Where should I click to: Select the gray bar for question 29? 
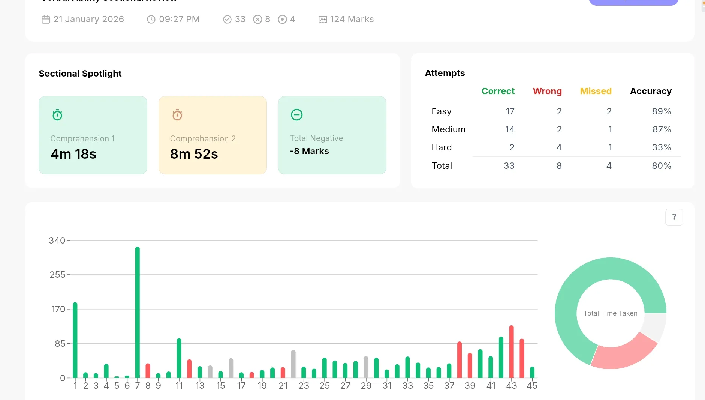[366, 367]
